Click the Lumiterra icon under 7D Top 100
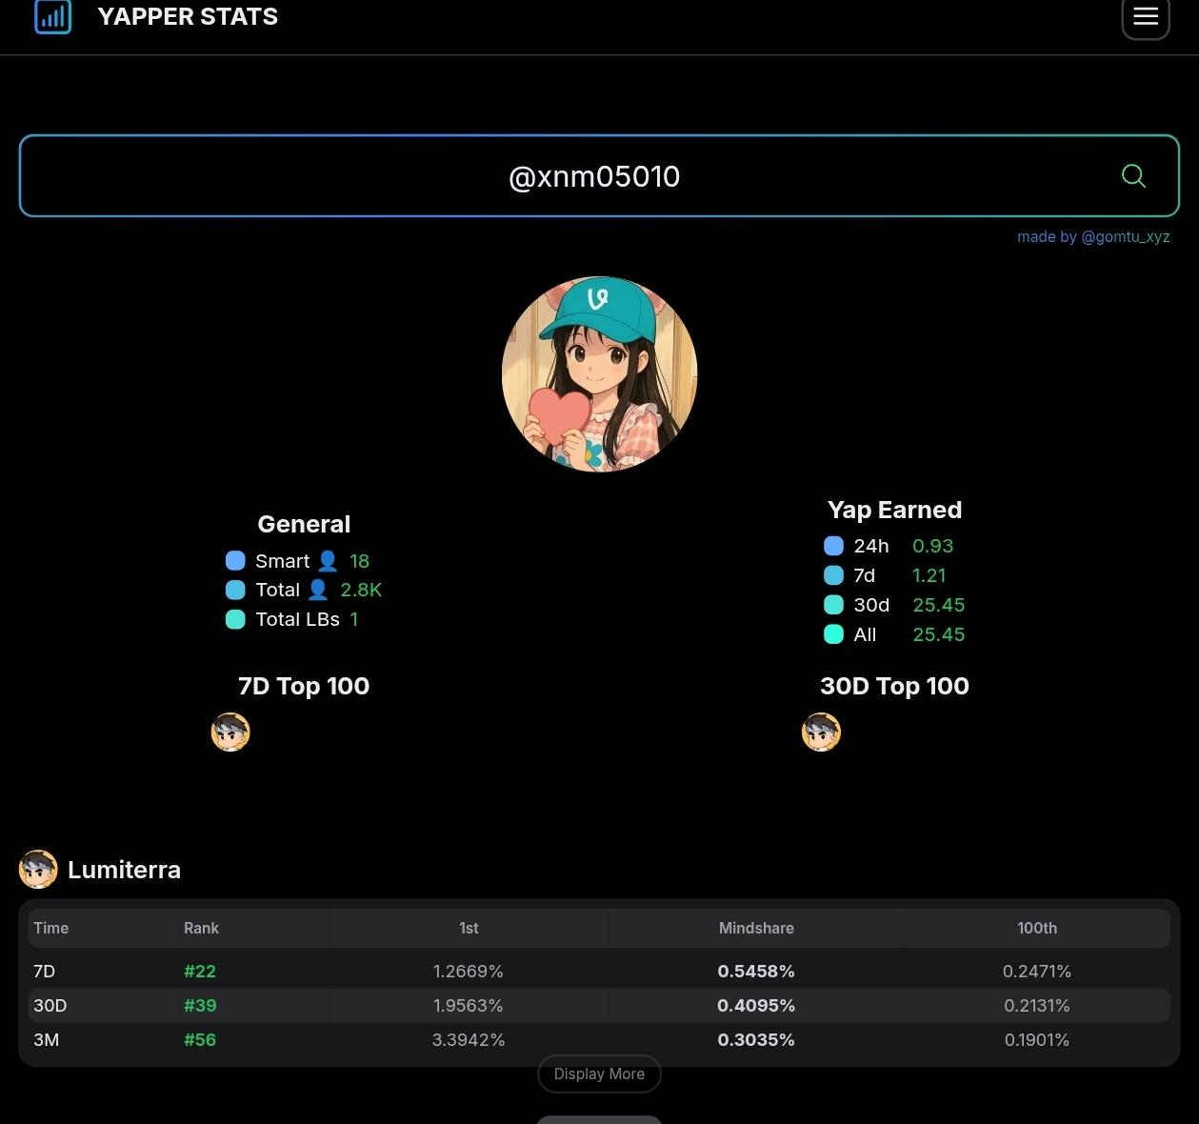Viewport: 1199px width, 1124px height. pyautogui.click(x=230, y=733)
